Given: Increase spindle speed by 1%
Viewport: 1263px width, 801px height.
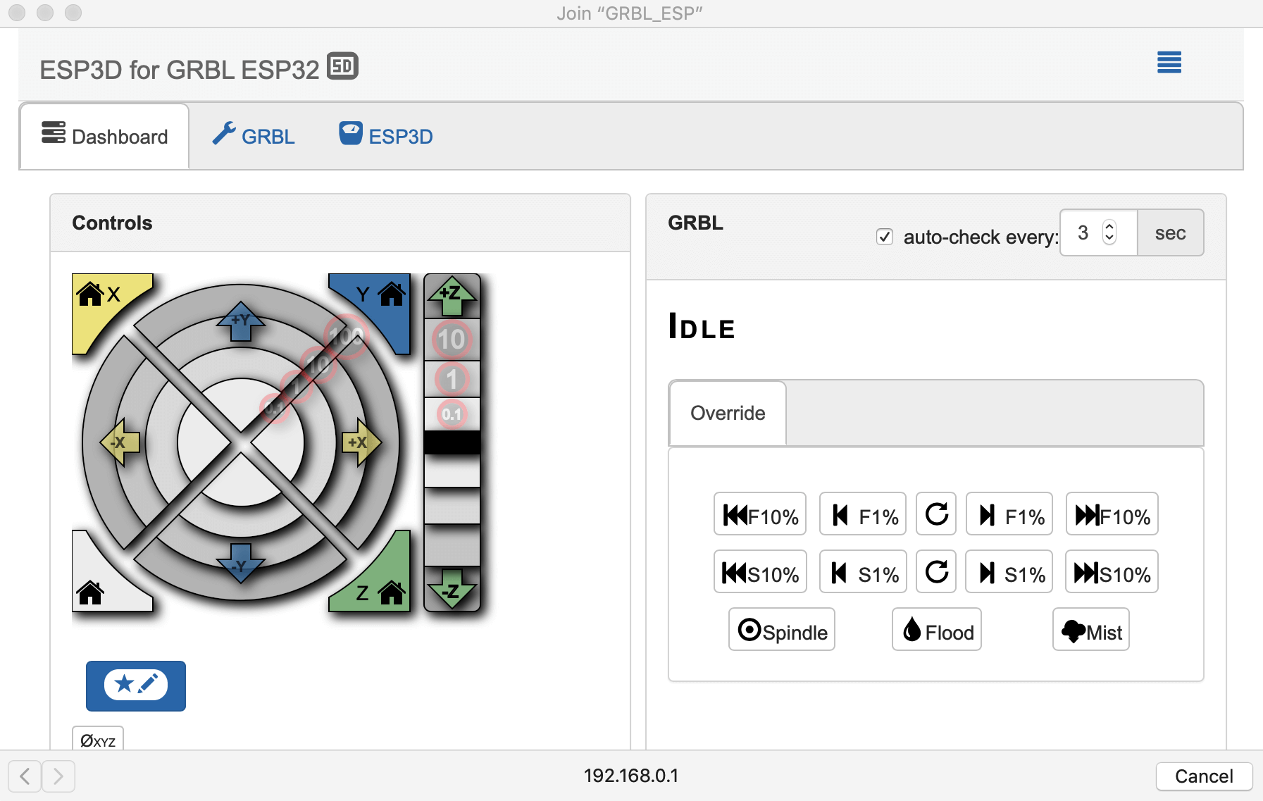Looking at the screenshot, I should tap(1009, 572).
